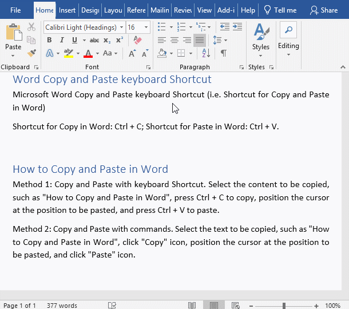This screenshot has width=349, height=309.
Task: Open the File tab
Action: click(x=15, y=10)
